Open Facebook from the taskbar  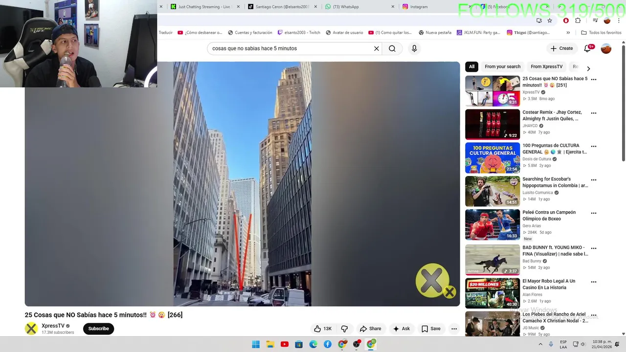pos(328,344)
